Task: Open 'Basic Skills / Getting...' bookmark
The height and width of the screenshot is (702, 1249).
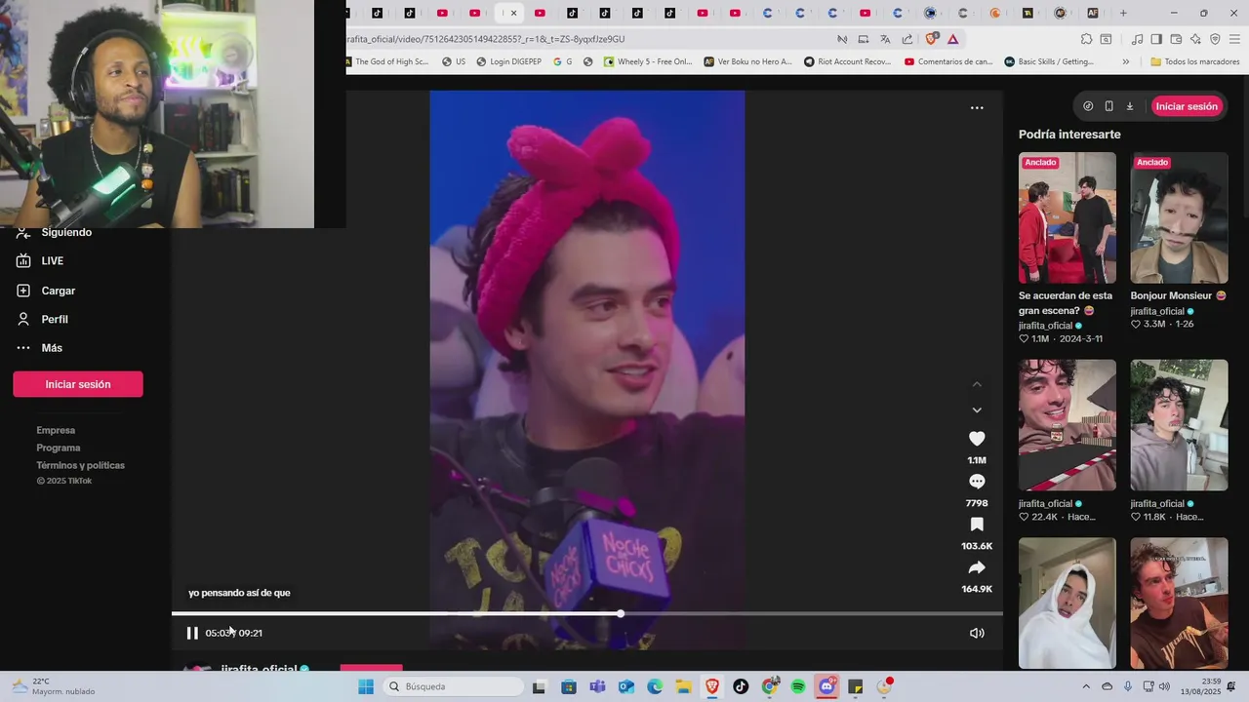Action: (1049, 61)
